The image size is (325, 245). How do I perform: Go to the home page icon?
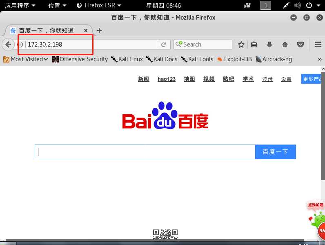[285, 45]
